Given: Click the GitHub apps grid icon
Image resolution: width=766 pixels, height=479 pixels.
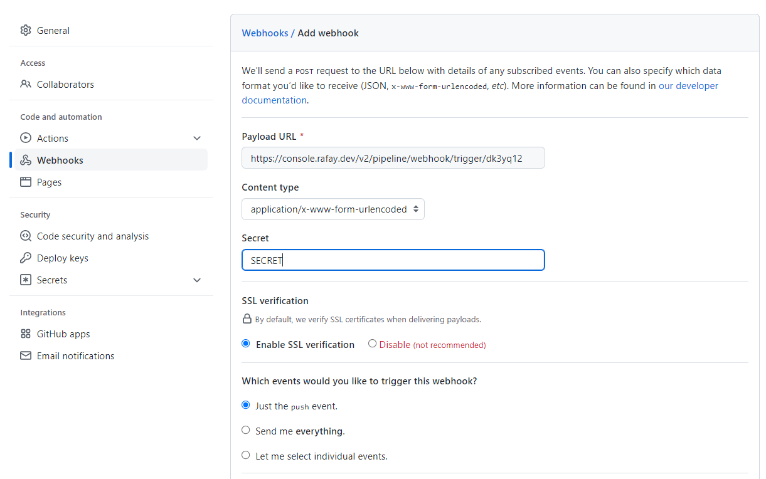Looking at the screenshot, I should click(25, 334).
